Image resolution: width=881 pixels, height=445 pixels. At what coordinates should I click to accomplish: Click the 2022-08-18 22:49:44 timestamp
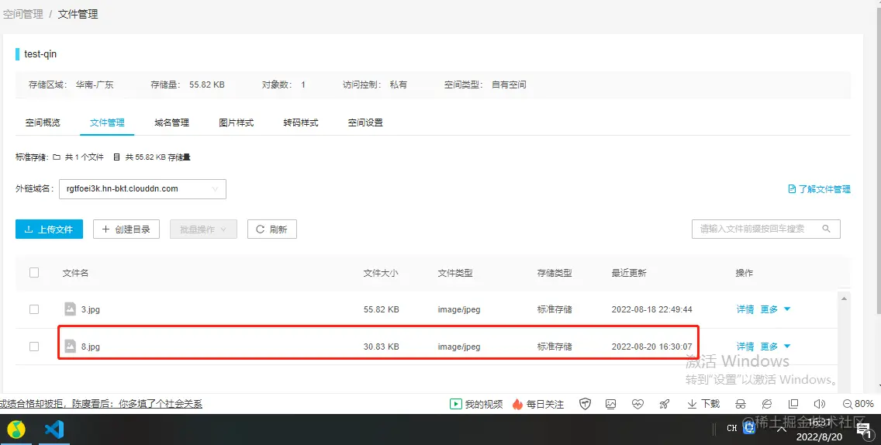pos(651,309)
